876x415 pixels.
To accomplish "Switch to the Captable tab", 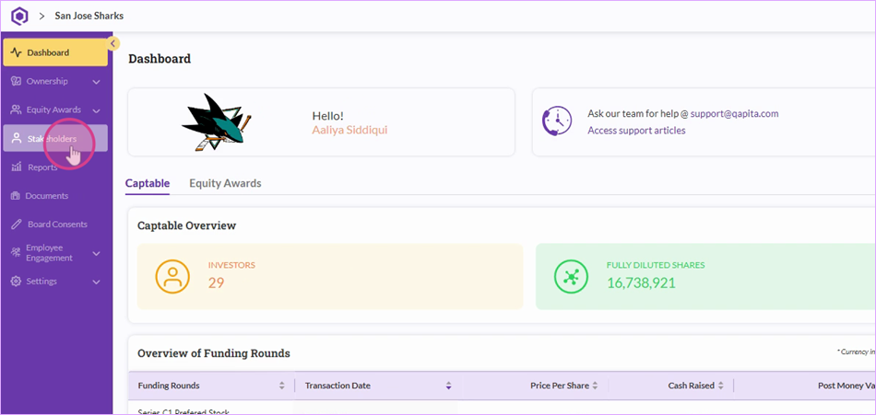I will 148,183.
